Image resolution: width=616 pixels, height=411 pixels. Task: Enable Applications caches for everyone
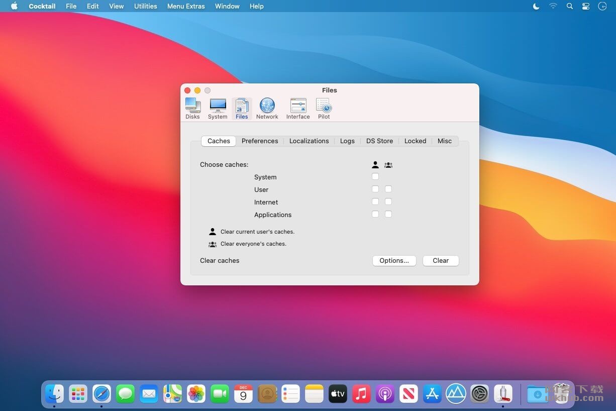388,214
